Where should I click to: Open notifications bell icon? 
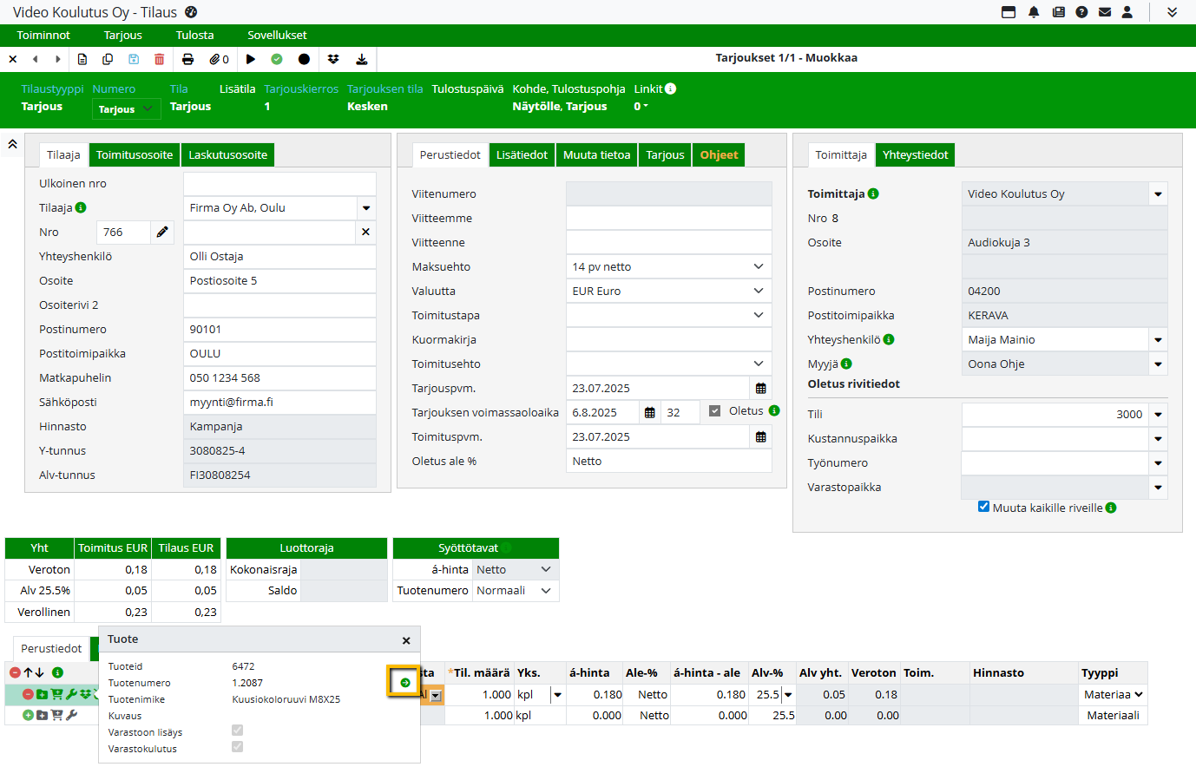(1034, 12)
